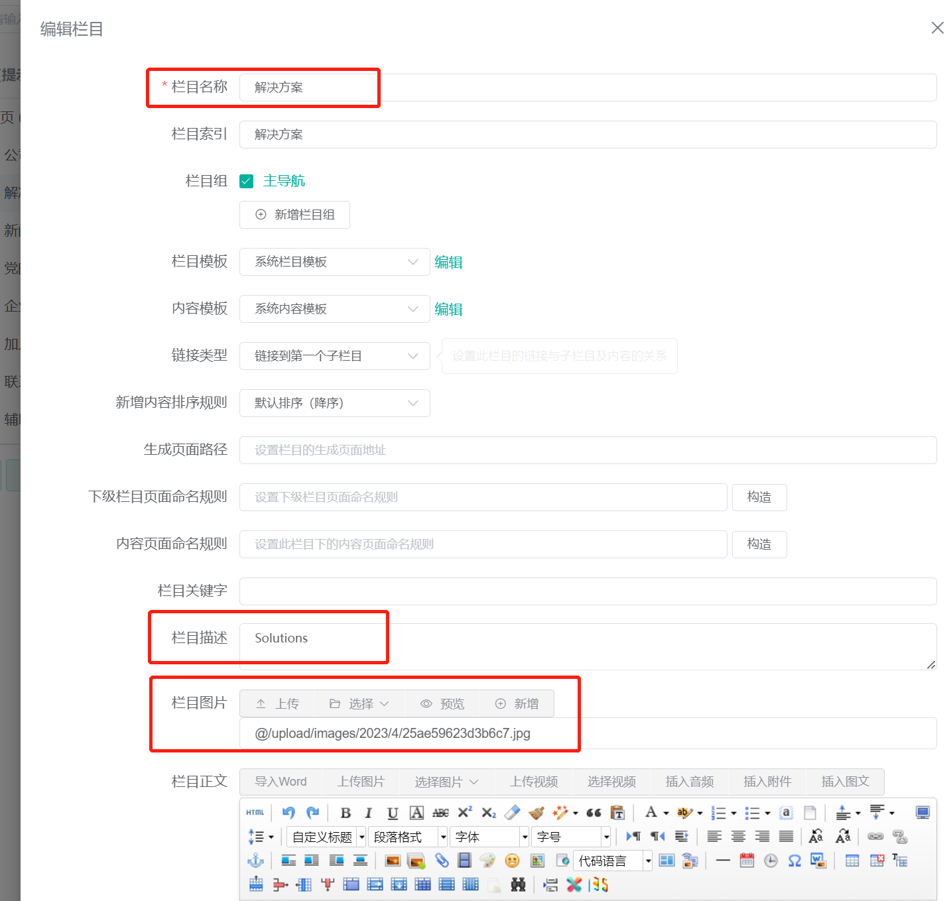Click the 新增栏目组 button

[294, 214]
